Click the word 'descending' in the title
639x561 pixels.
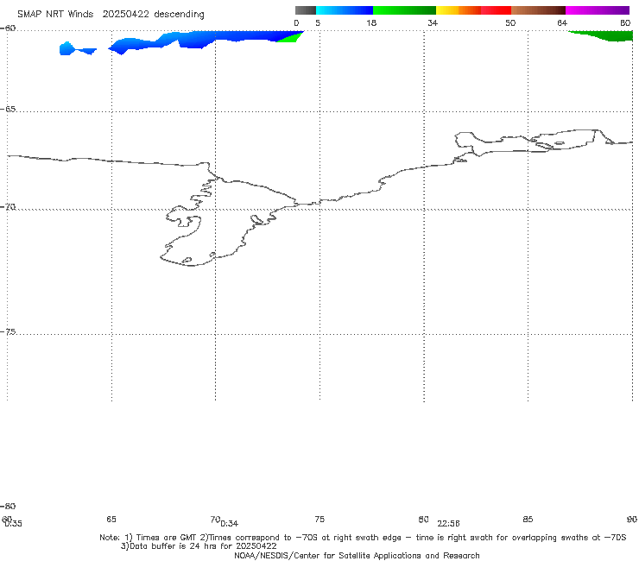point(179,15)
